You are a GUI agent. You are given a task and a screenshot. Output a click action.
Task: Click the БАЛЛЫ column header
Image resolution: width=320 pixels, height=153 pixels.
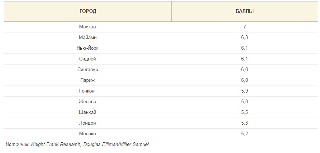(x=245, y=11)
